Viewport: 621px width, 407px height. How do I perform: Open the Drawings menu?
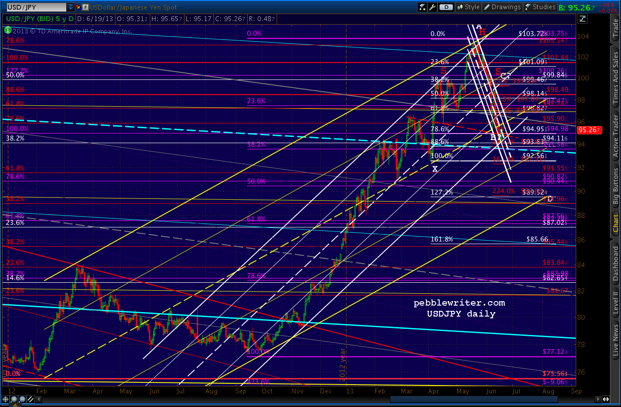[x=502, y=7]
